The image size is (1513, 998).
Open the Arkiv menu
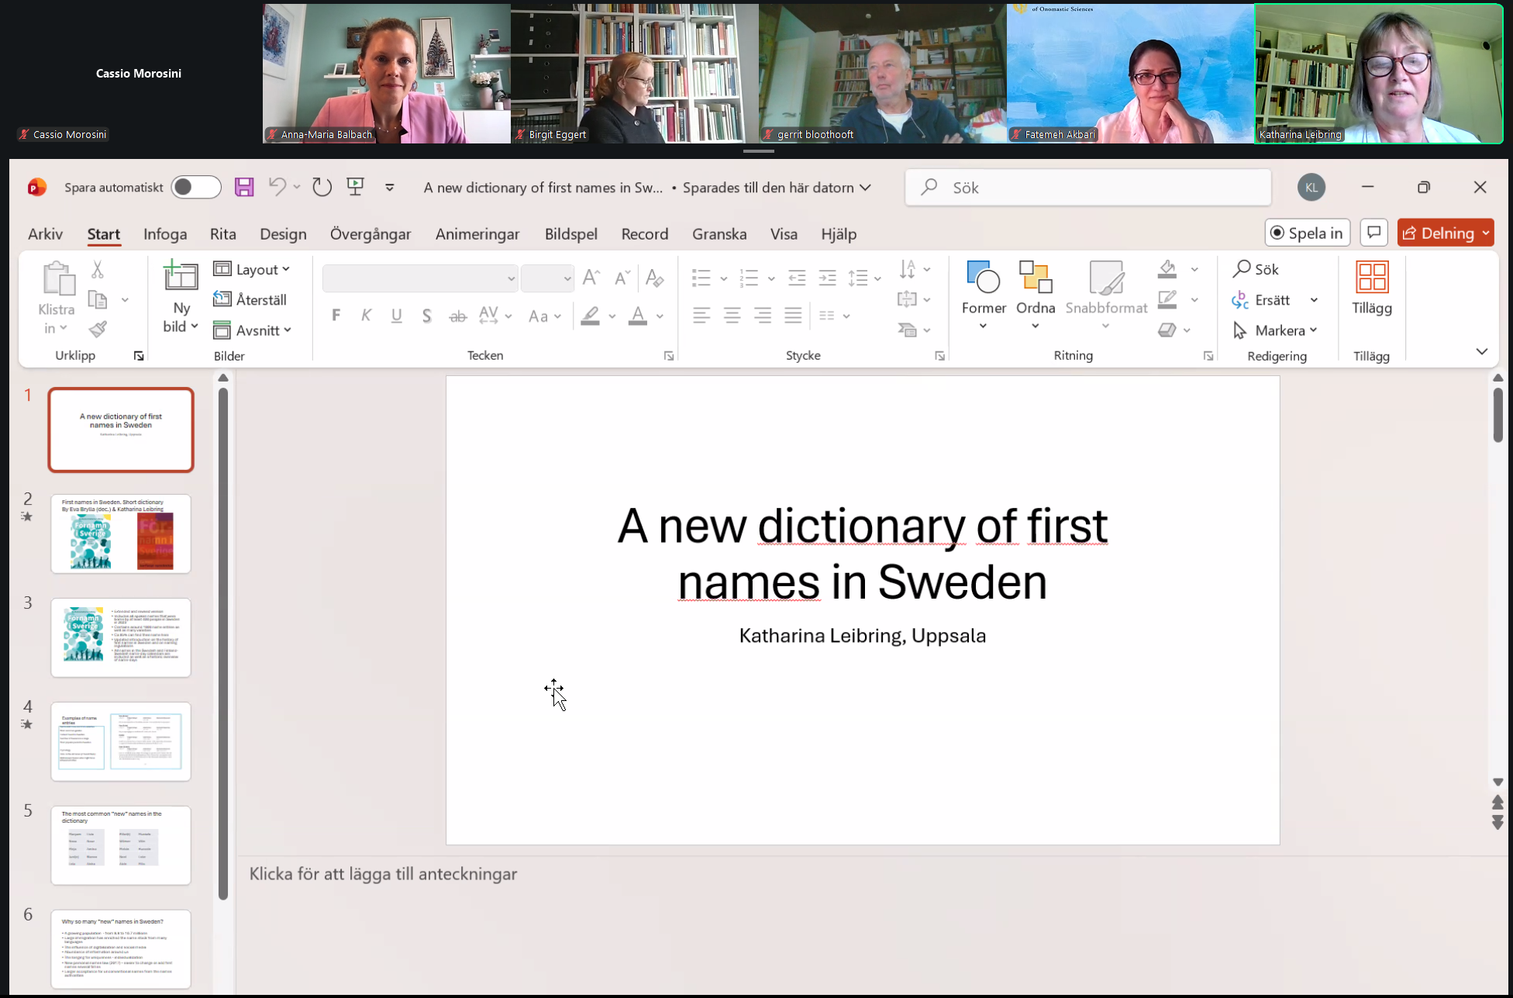click(x=45, y=233)
